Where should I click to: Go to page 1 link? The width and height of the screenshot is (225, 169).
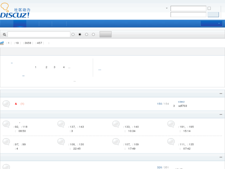coord(36,67)
